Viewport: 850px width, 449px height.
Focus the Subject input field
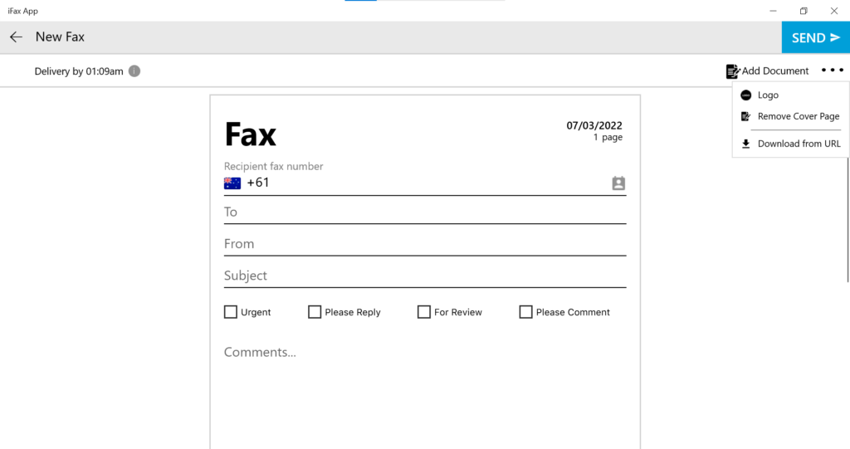click(x=425, y=276)
